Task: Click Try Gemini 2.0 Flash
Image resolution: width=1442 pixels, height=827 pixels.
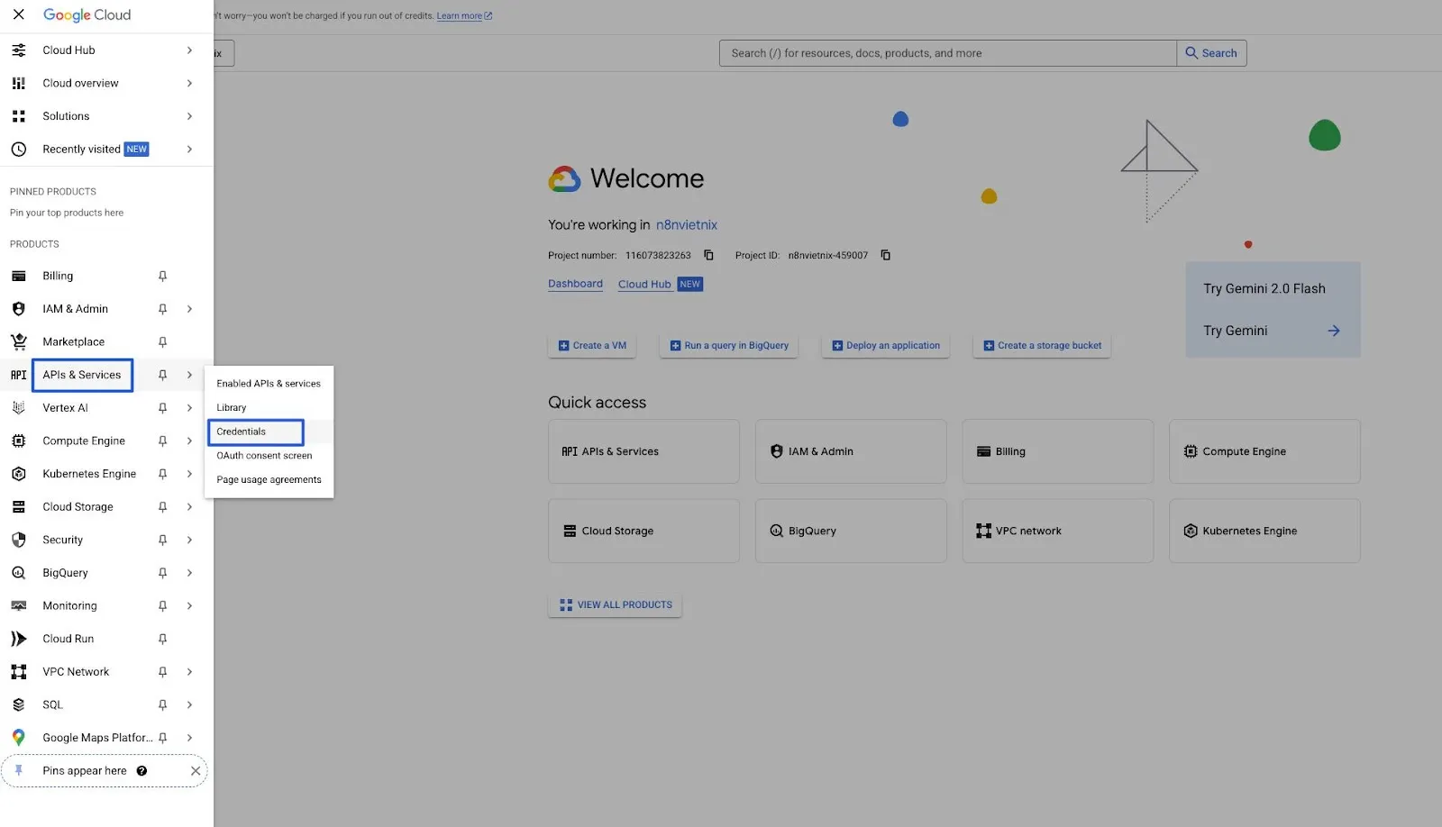Action: click(x=1264, y=289)
